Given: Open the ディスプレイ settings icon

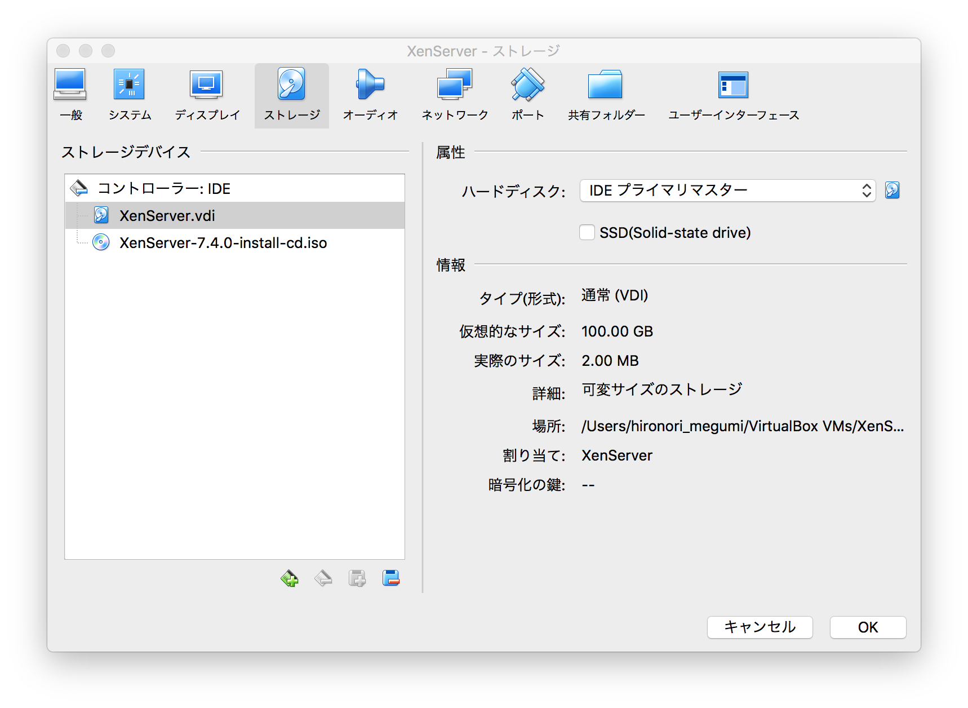Looking at the screenshot, I should (207, 95).
